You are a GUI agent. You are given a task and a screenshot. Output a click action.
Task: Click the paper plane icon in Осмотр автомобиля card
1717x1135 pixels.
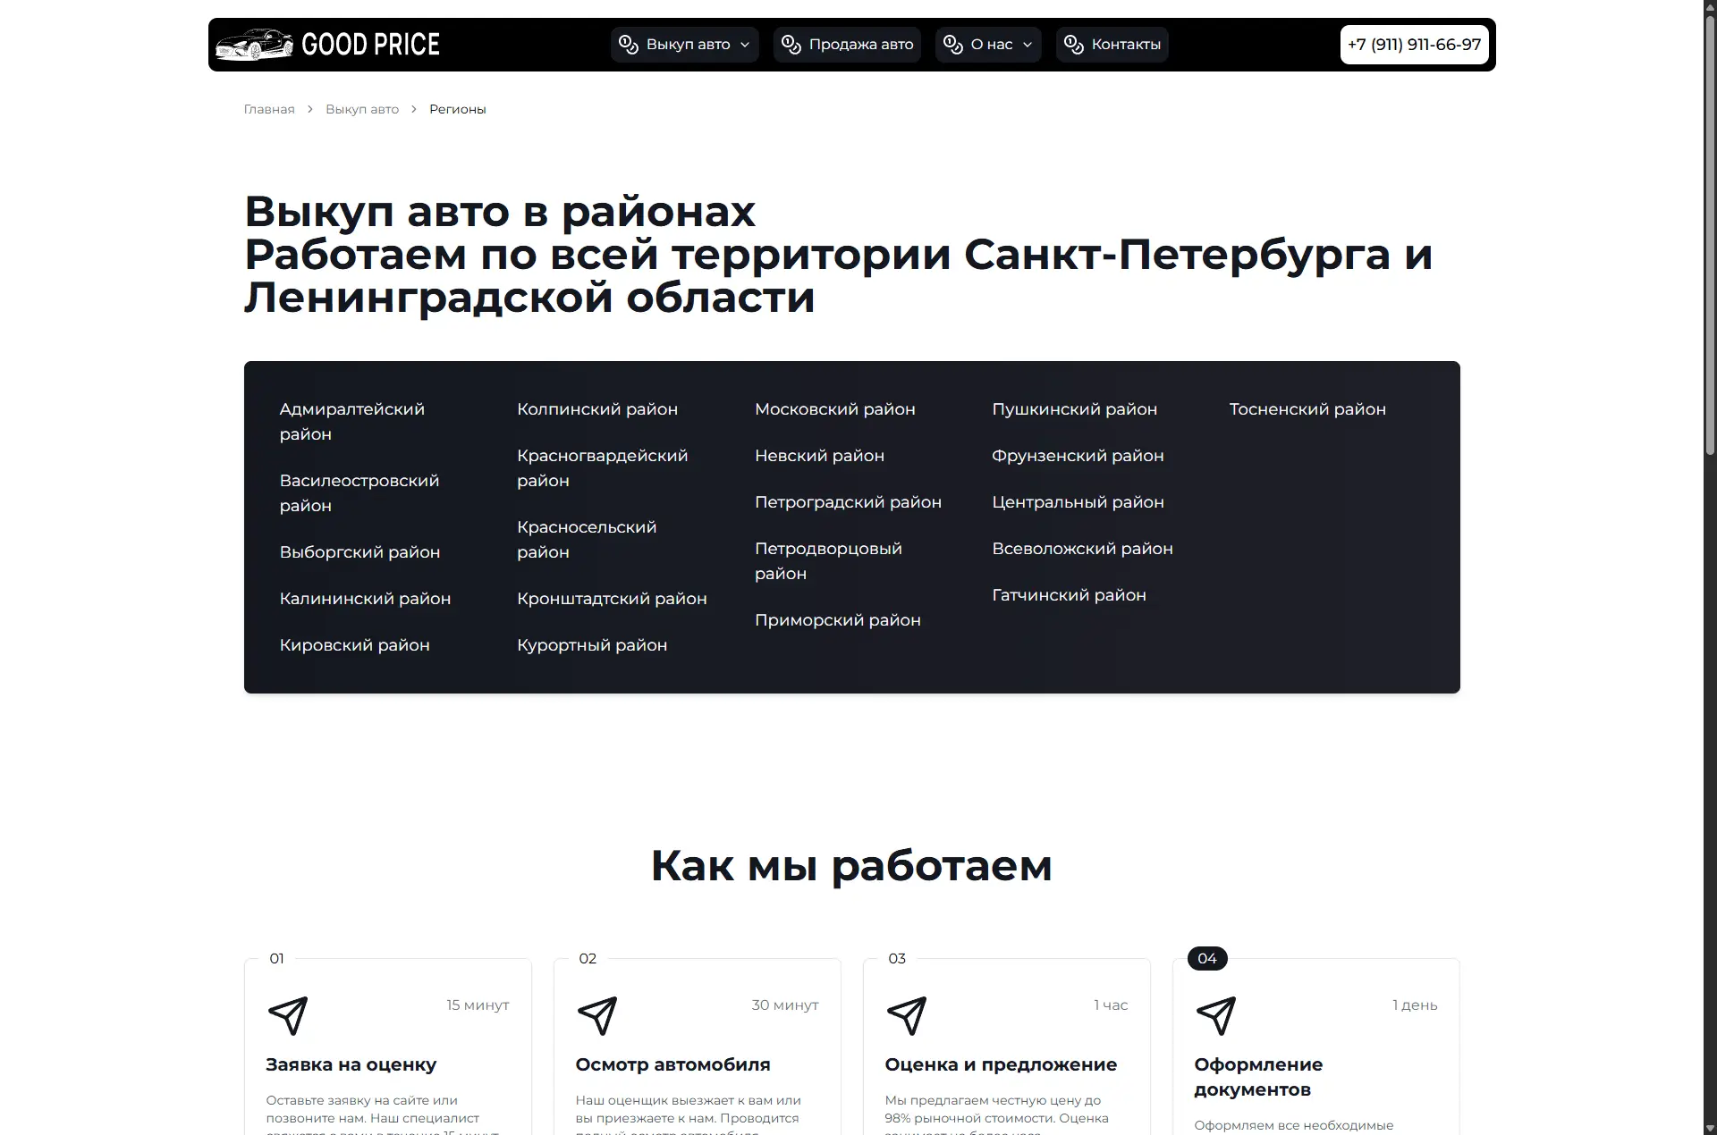tap(597, 1016)
